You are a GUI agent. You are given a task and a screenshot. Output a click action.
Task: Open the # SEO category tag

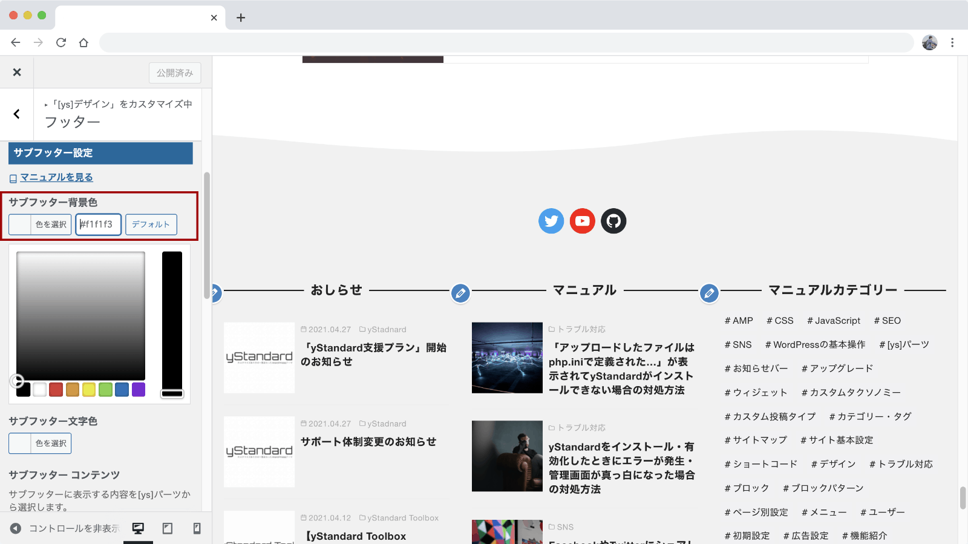pos(888,321)
